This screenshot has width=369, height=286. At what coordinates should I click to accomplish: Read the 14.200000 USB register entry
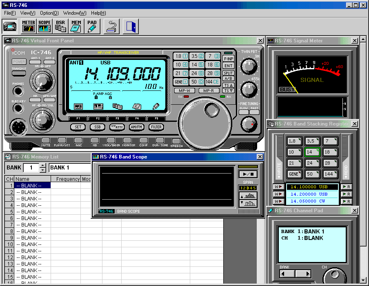pos(347,194)
